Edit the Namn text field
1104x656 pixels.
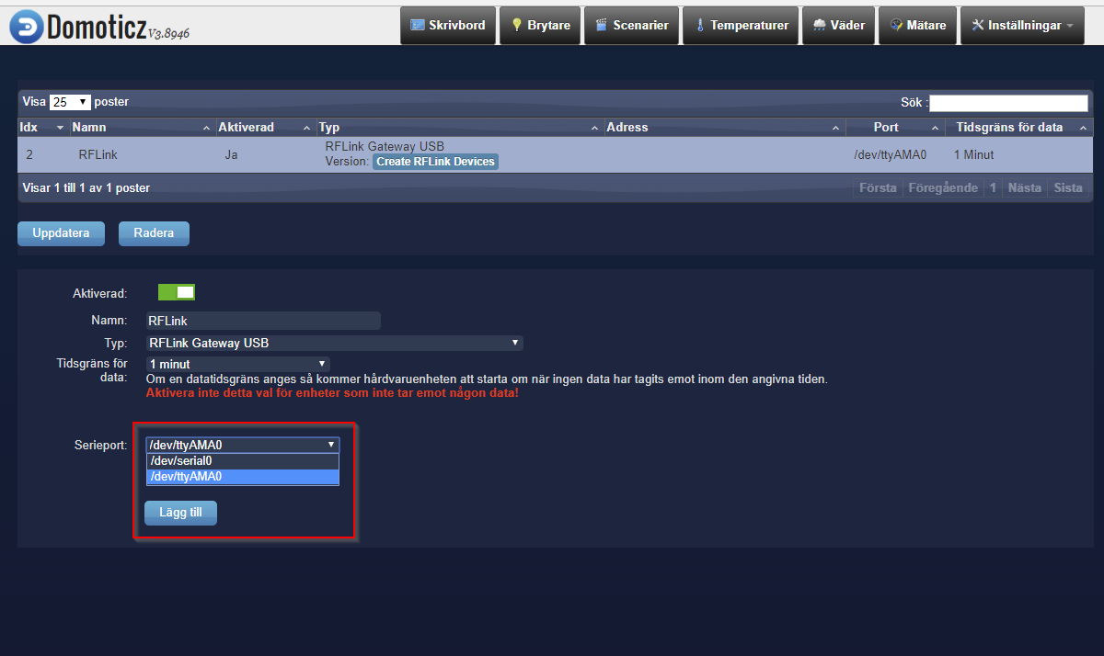(x=263, y=321)
